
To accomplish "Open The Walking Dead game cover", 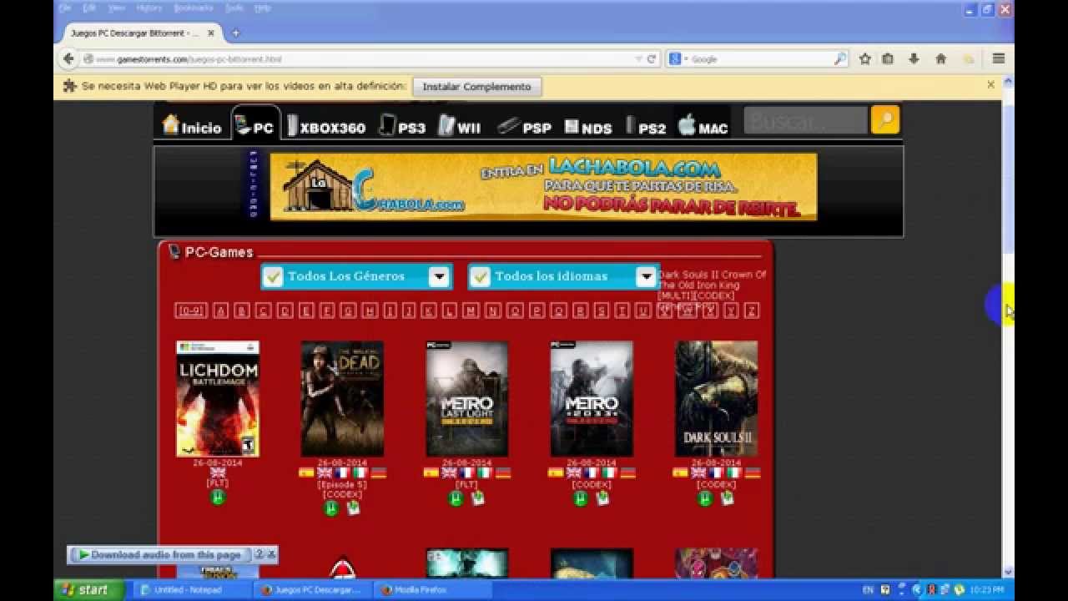I will tap(342, 399).
